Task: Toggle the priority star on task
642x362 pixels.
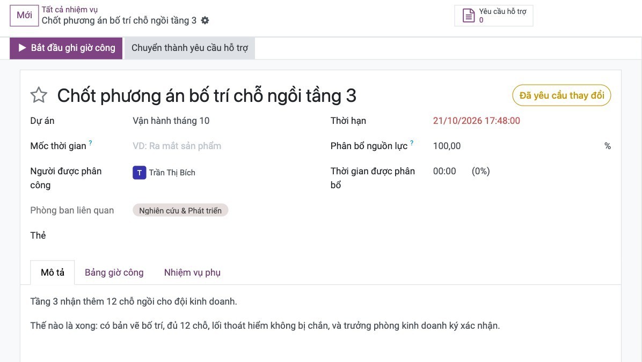Action: (39, 95)
